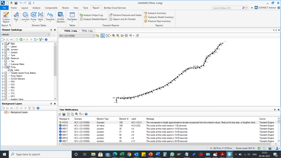
Task: Select the pointer tool in drawing toolbar
Action: [103, 36]
